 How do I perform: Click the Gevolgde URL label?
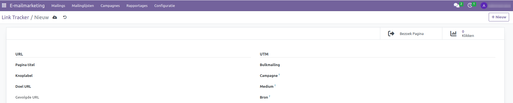pyautogui.click(x=27, y=97)
